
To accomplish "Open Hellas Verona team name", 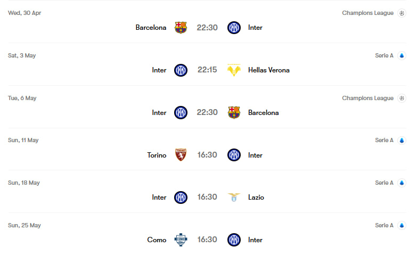I will [268, 70].
